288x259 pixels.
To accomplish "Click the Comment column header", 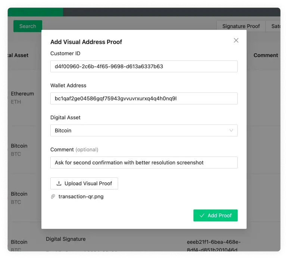I will click(x=266, y=55).
